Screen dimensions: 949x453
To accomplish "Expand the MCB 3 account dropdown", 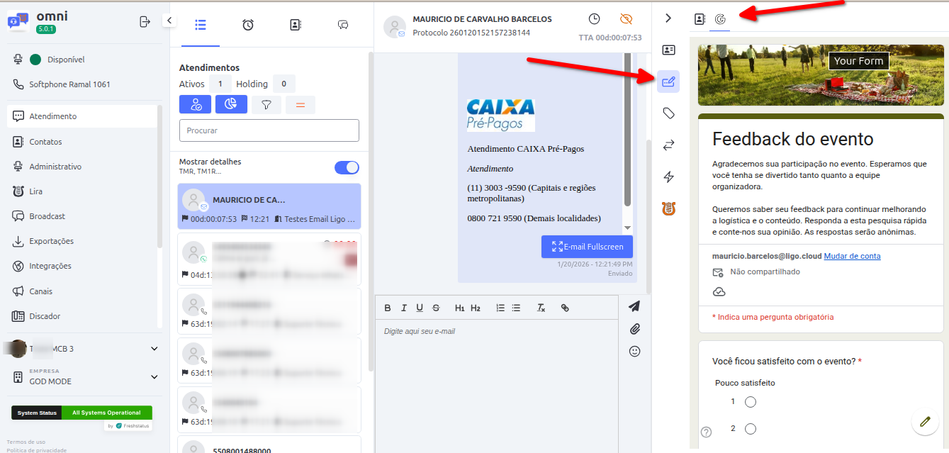I will click(x=154, y=348).
